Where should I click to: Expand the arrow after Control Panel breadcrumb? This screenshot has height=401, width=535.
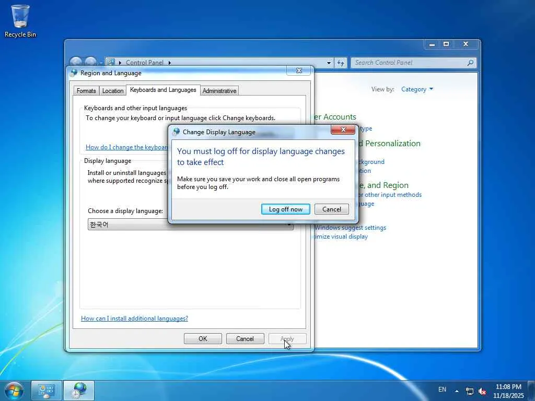point(170,63)
